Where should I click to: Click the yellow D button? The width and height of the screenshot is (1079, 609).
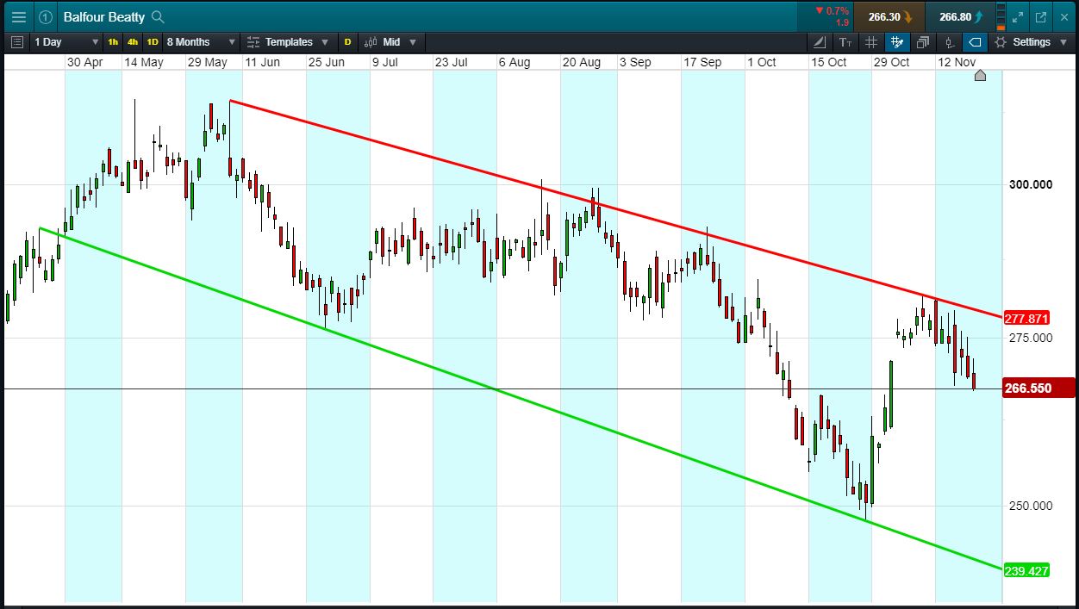click(348, 41)
